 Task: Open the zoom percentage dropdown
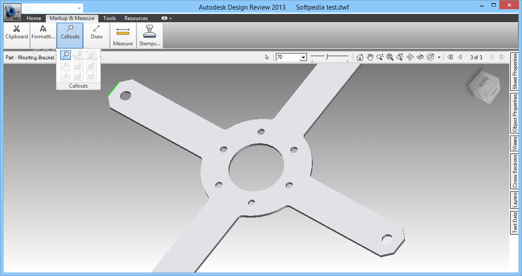[303, 57]
